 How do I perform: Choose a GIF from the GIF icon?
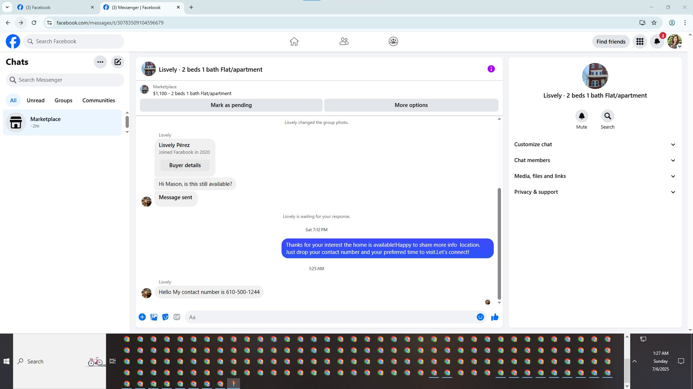[176, 317]
